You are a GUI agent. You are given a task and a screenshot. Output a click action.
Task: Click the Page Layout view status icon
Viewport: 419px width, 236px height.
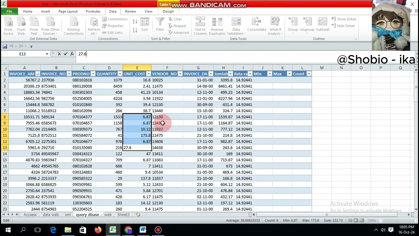[x=356, y=221]
